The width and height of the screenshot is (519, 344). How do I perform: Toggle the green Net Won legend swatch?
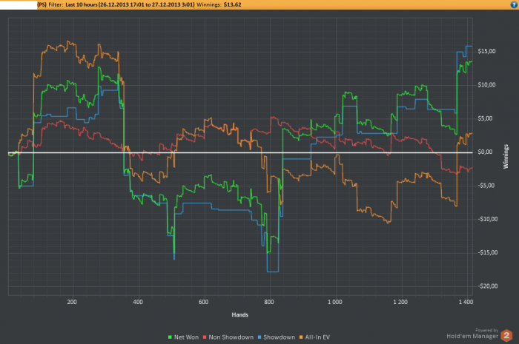pyautogui.click(x=170, y=337)
